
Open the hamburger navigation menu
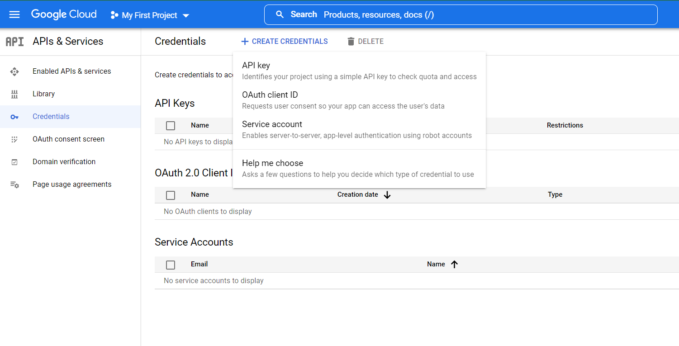tap(14, 14)
